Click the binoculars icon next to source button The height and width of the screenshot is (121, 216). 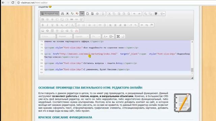tap(62, 13)
